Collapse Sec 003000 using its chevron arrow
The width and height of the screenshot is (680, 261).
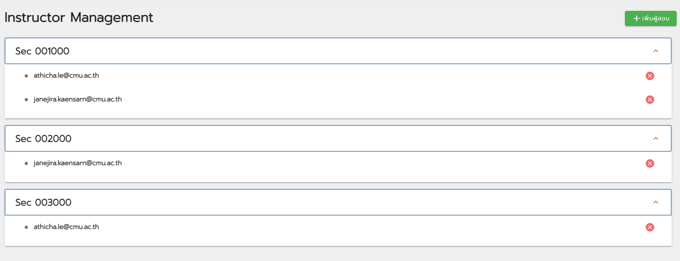pyautogui.click(x=655, y=202)
